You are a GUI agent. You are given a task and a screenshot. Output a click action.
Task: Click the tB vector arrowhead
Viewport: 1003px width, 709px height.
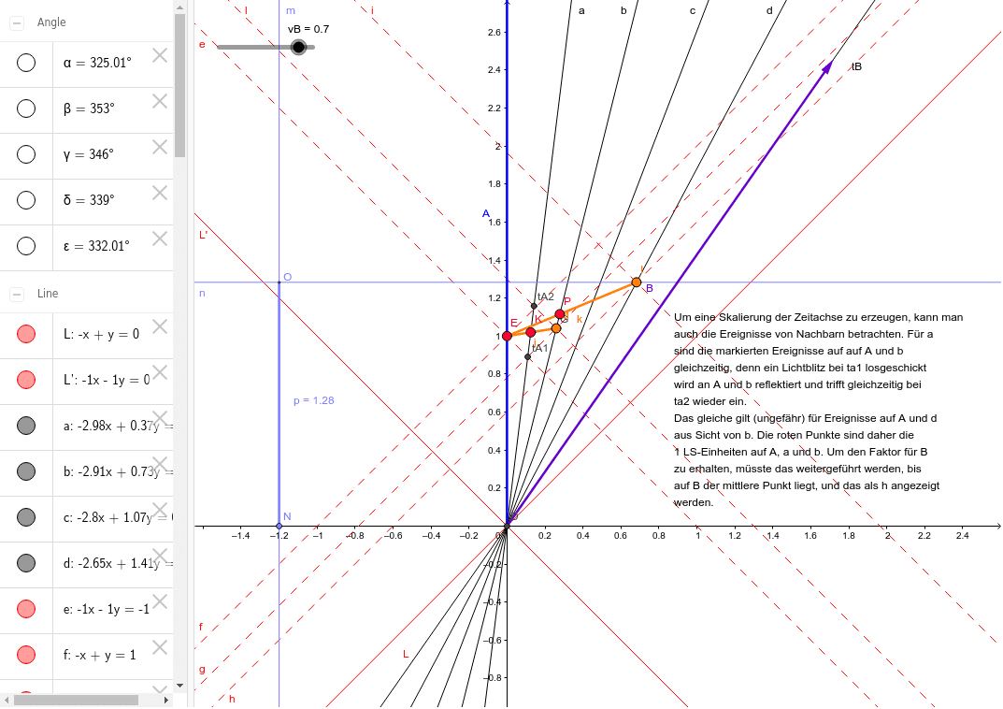pos(826,66)
